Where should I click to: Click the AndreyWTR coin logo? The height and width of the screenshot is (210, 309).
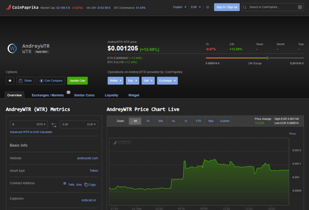point(12,48)
